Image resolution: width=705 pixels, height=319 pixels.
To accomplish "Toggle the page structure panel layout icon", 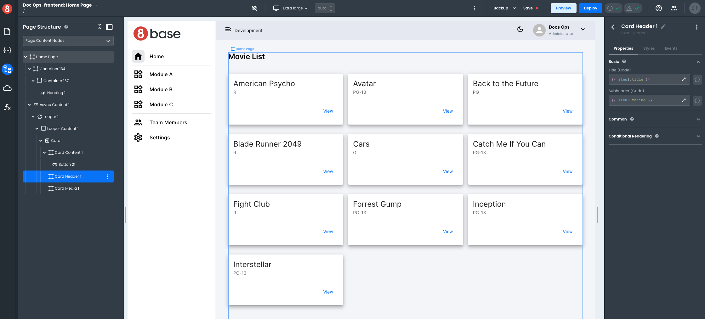I will pos(109,27).
